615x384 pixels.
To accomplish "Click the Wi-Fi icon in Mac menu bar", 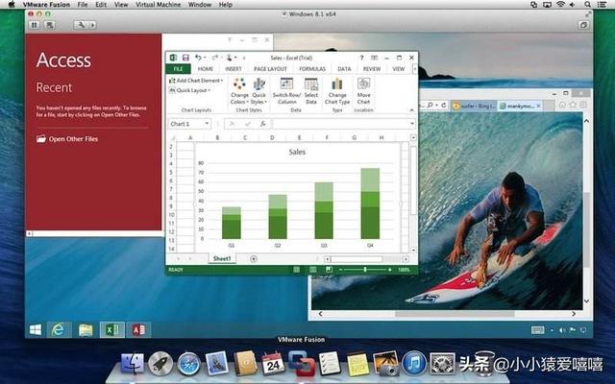I will click(x=560, y=5).
